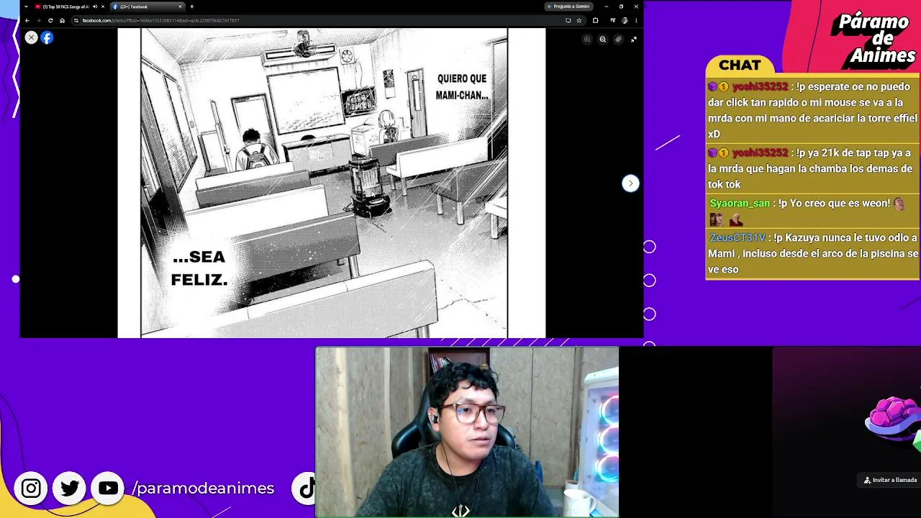Go forward in the browser

coord(39,20)
